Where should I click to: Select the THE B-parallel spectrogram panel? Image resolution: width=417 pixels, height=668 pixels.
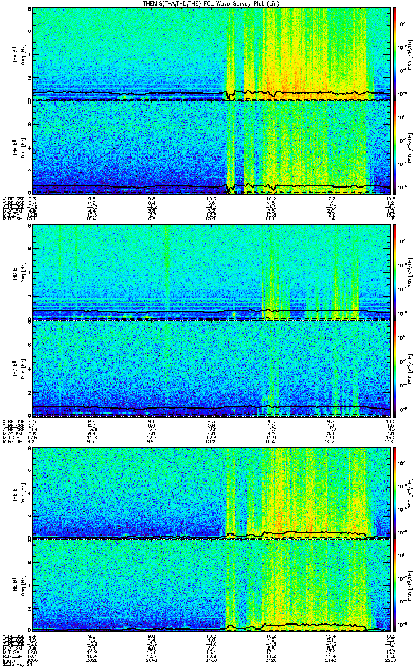pos(211,587)
